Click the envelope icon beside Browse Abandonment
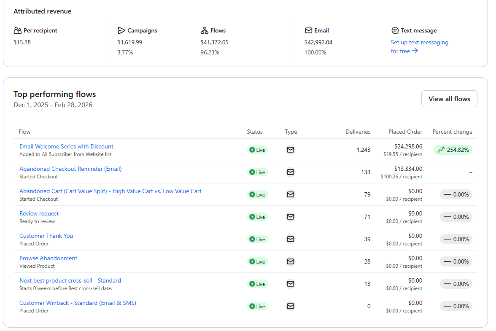The width and height of the screenshot is (496, 331). click(290, 261)
